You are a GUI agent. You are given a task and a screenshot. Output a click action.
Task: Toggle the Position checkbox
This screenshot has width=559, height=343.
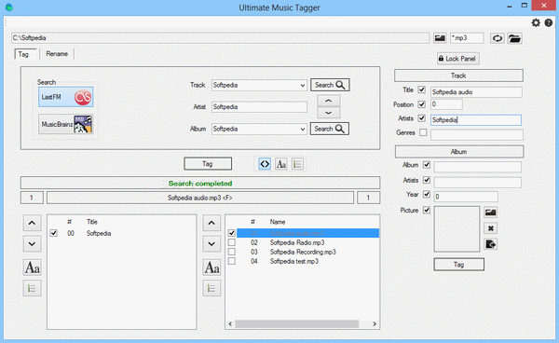tap(422, 104)
